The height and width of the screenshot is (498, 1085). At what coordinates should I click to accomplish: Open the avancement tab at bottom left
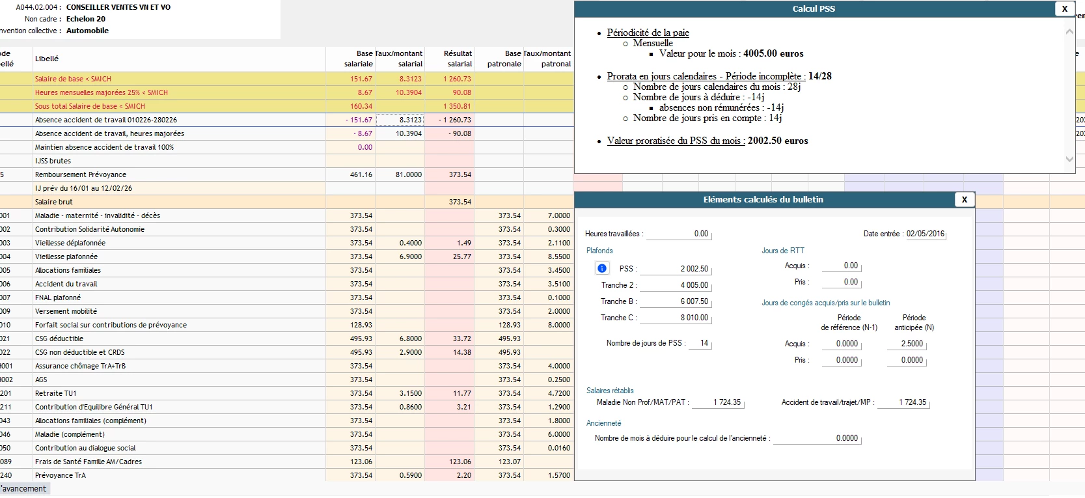[x=24, y=489]
